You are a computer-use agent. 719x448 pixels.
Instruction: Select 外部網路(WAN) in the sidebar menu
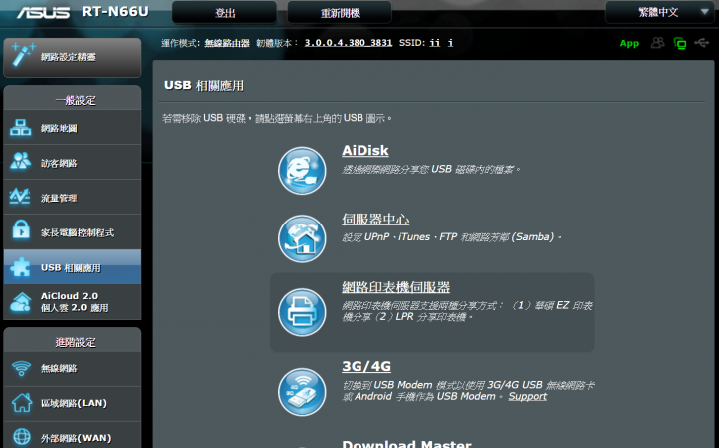[72, 435]
